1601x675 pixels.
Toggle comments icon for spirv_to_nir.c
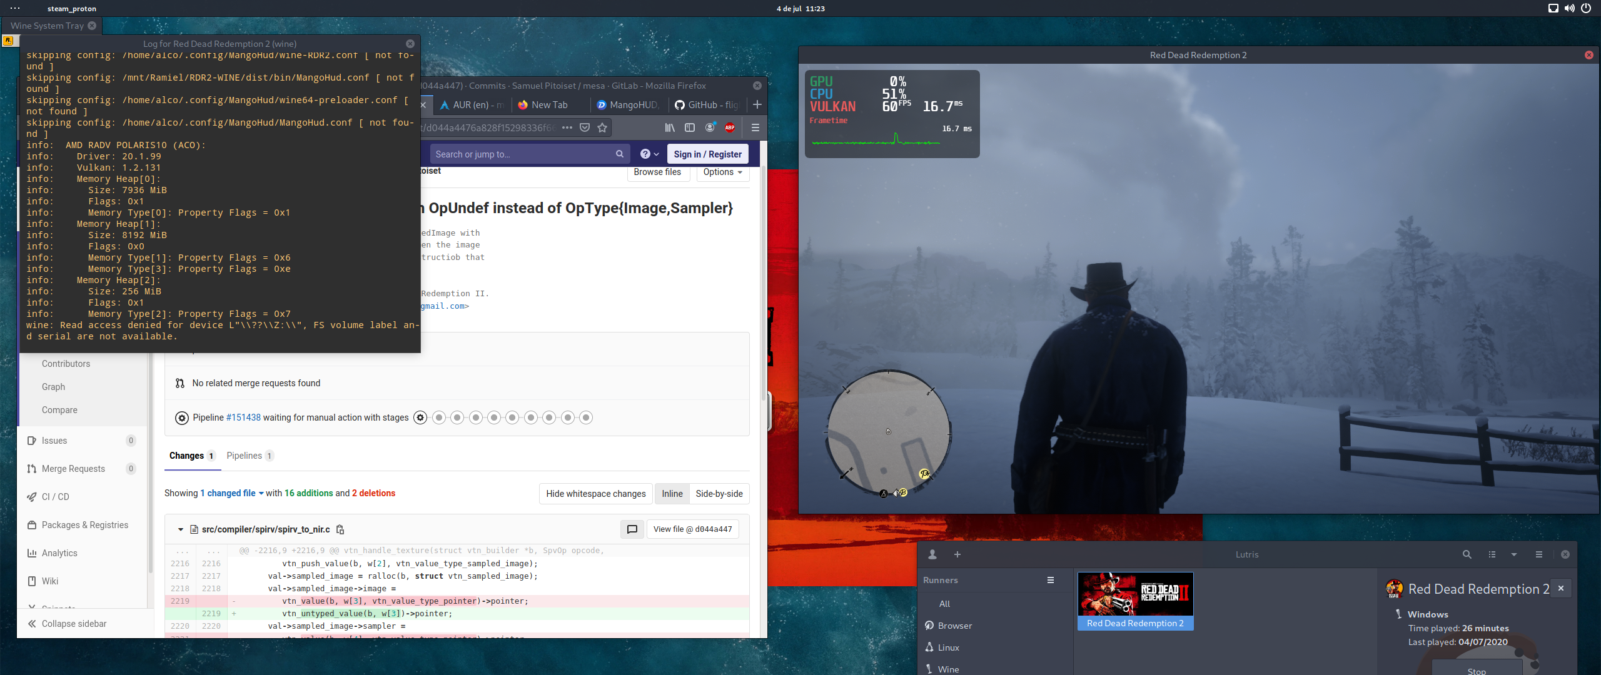pos(632,529)
